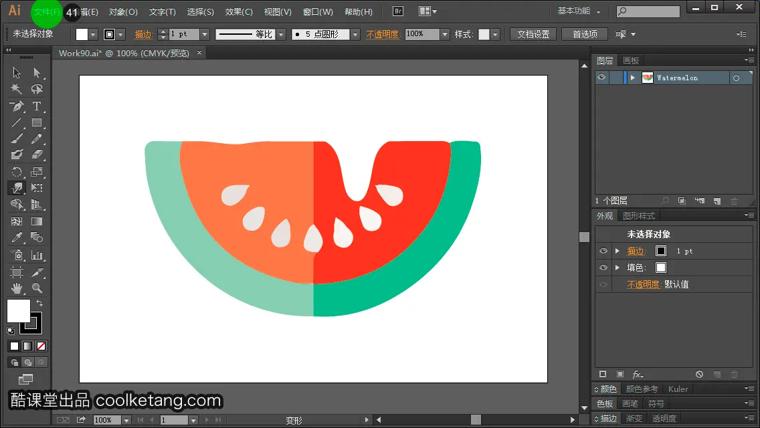
Task: Select the Mesh tool
Action: pos(17,221)
